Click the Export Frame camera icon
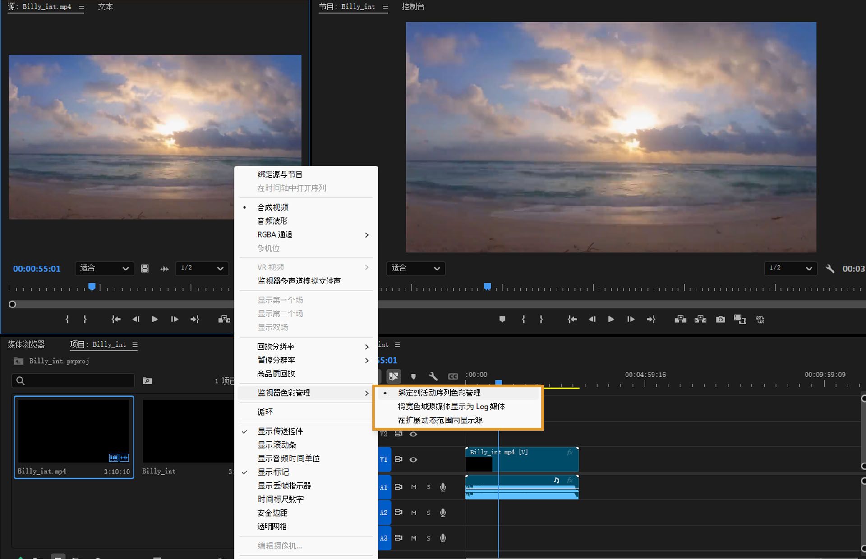This screenshot has width=866, height=559. (x=720, y=320)
